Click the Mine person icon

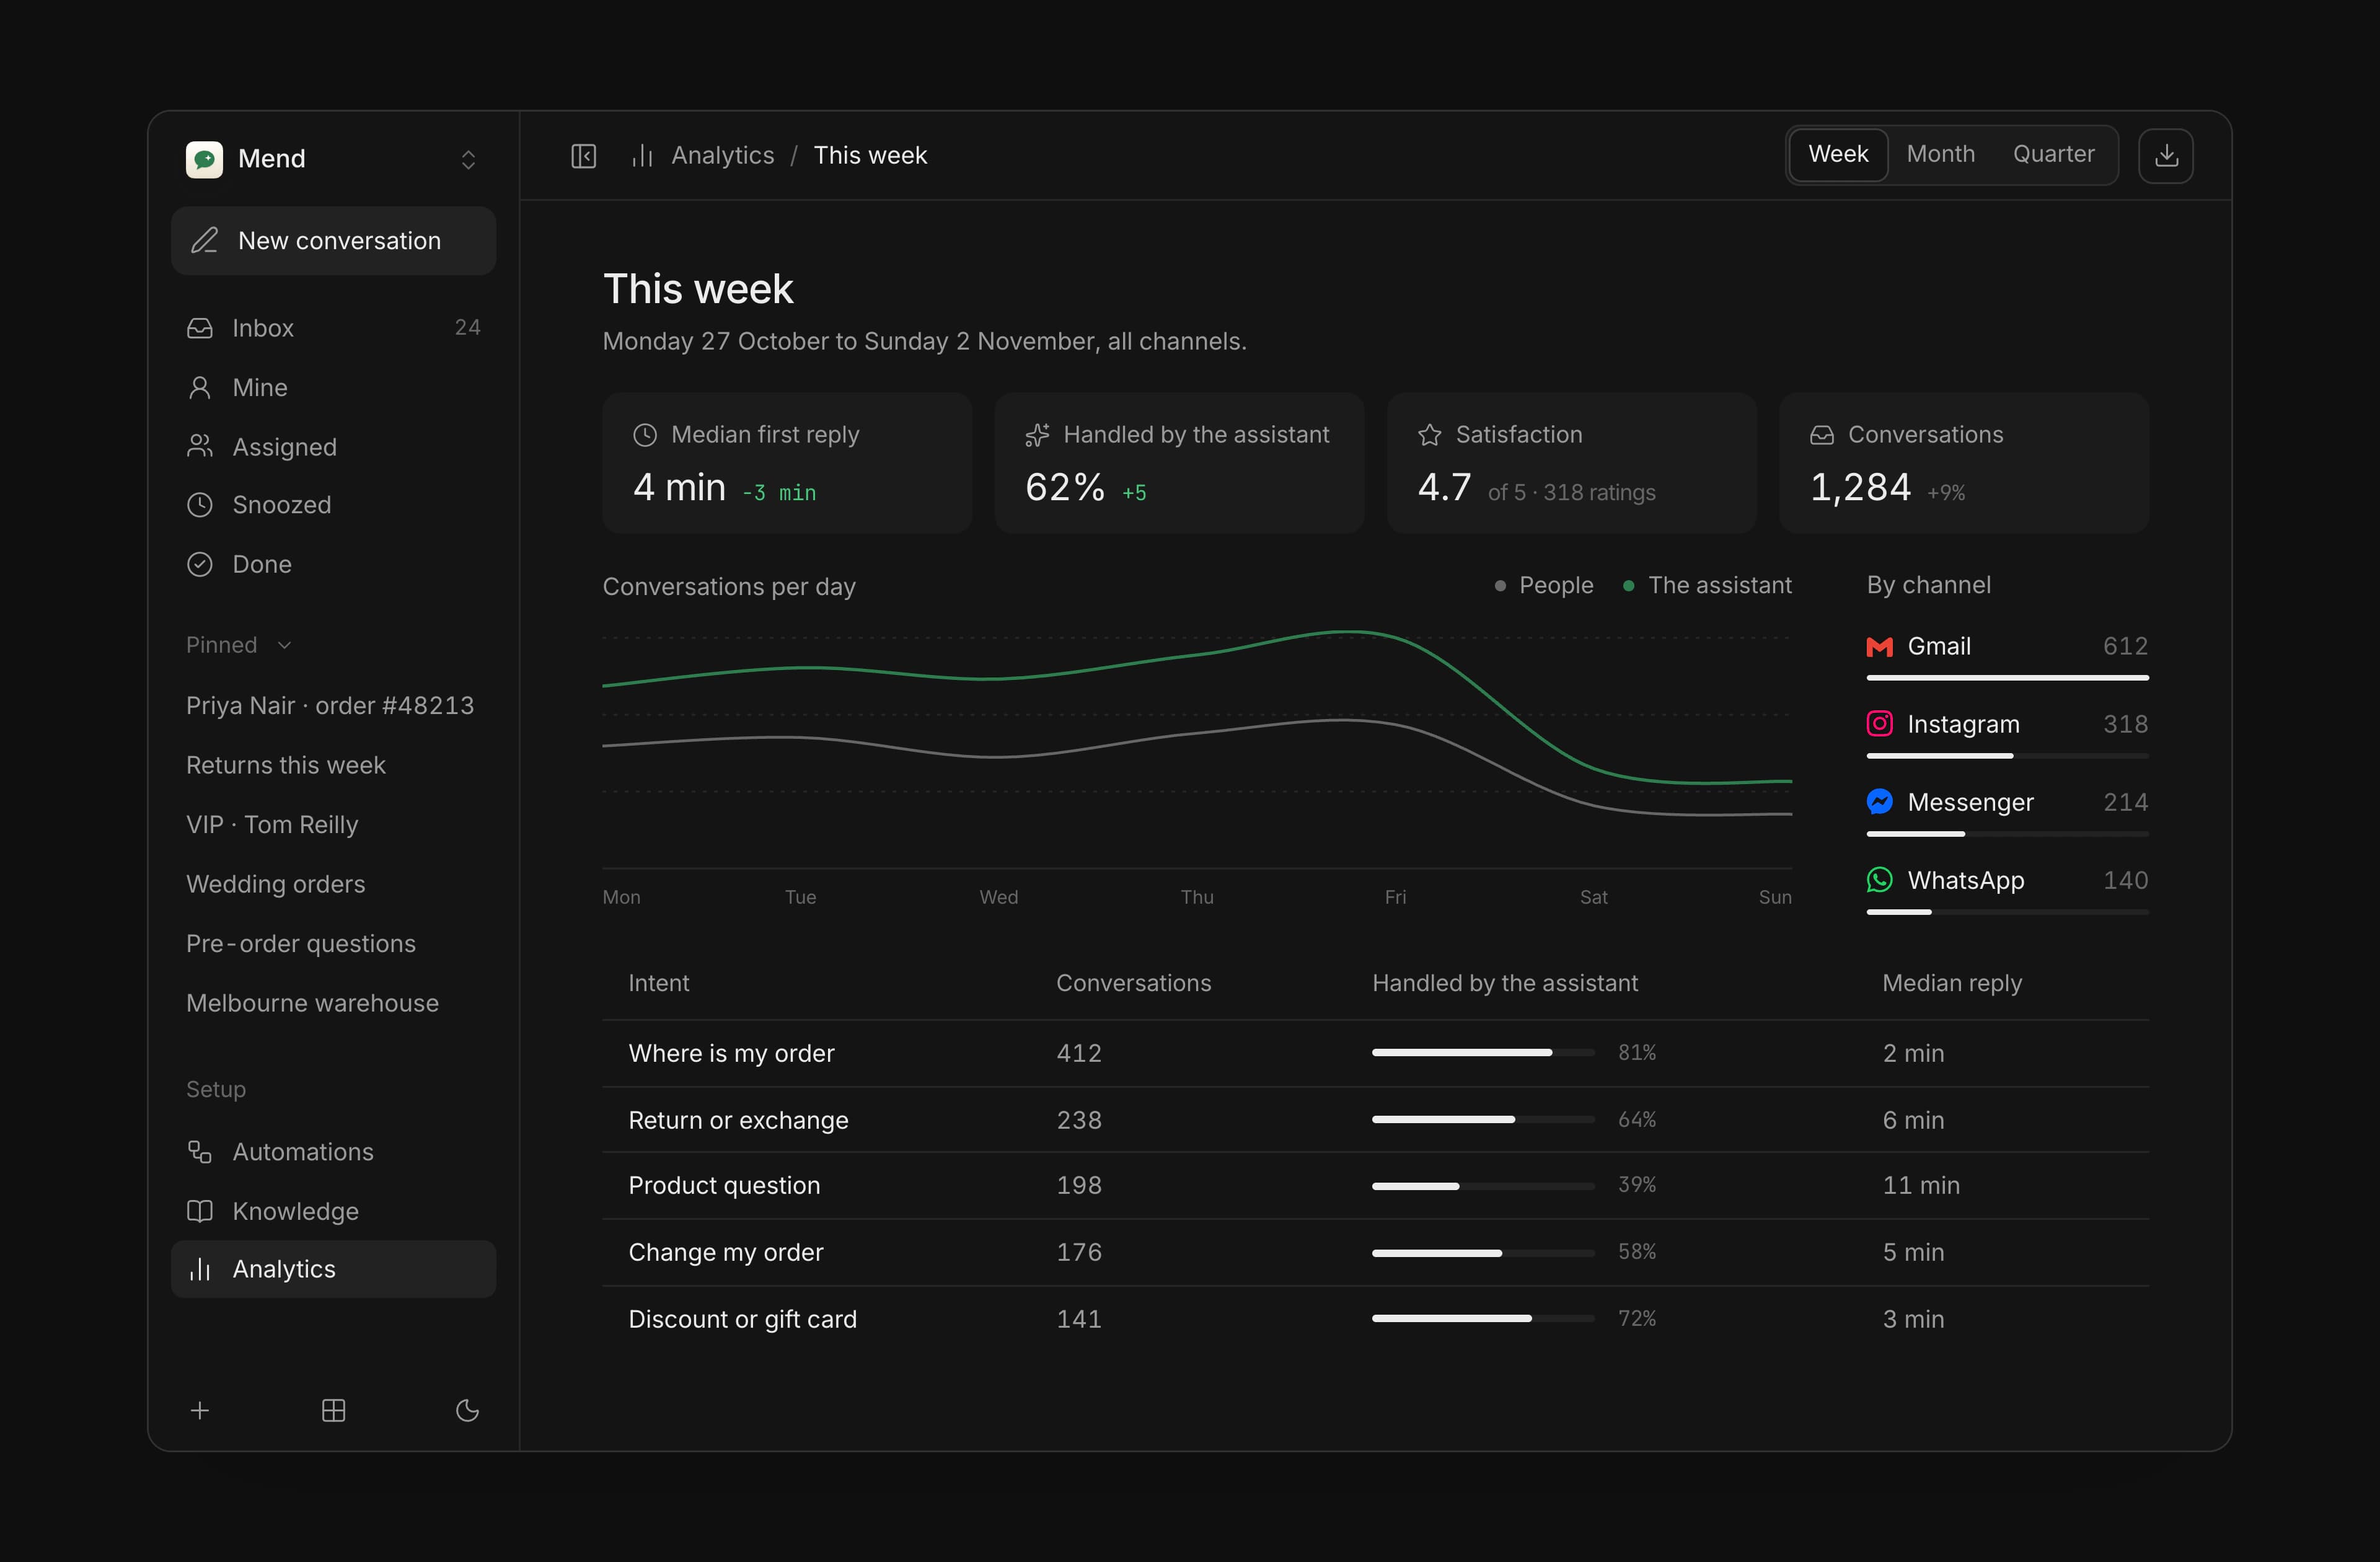tap(200, 388)
